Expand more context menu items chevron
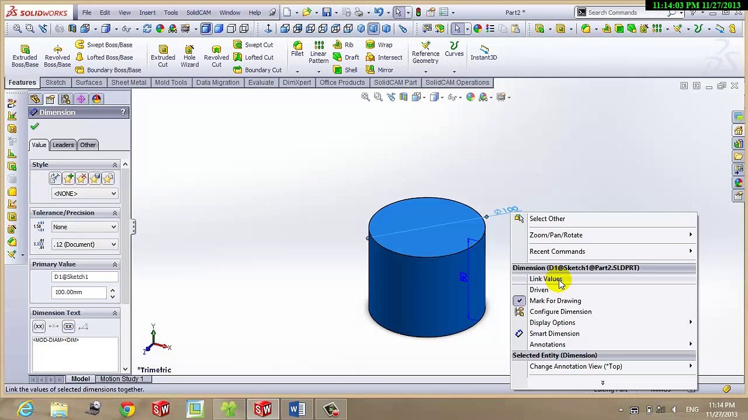 (602, 383)
